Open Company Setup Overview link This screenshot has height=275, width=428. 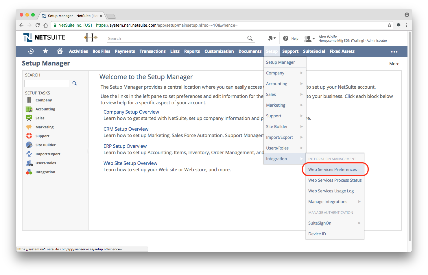point(131,112)
